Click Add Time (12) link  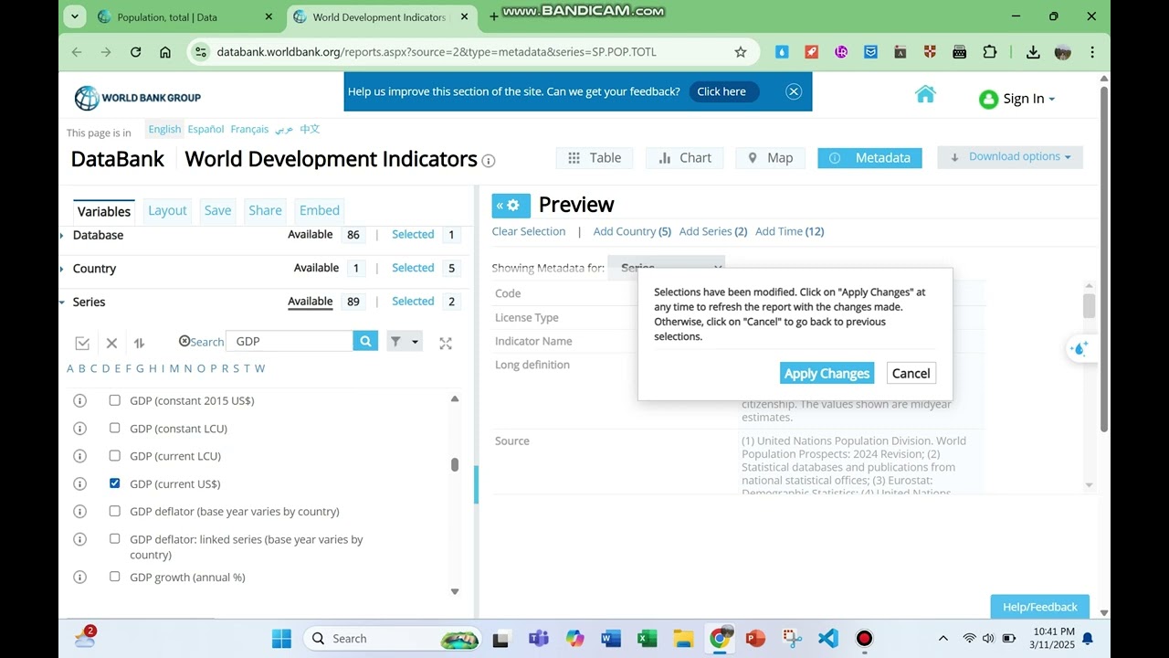point(790,231)
